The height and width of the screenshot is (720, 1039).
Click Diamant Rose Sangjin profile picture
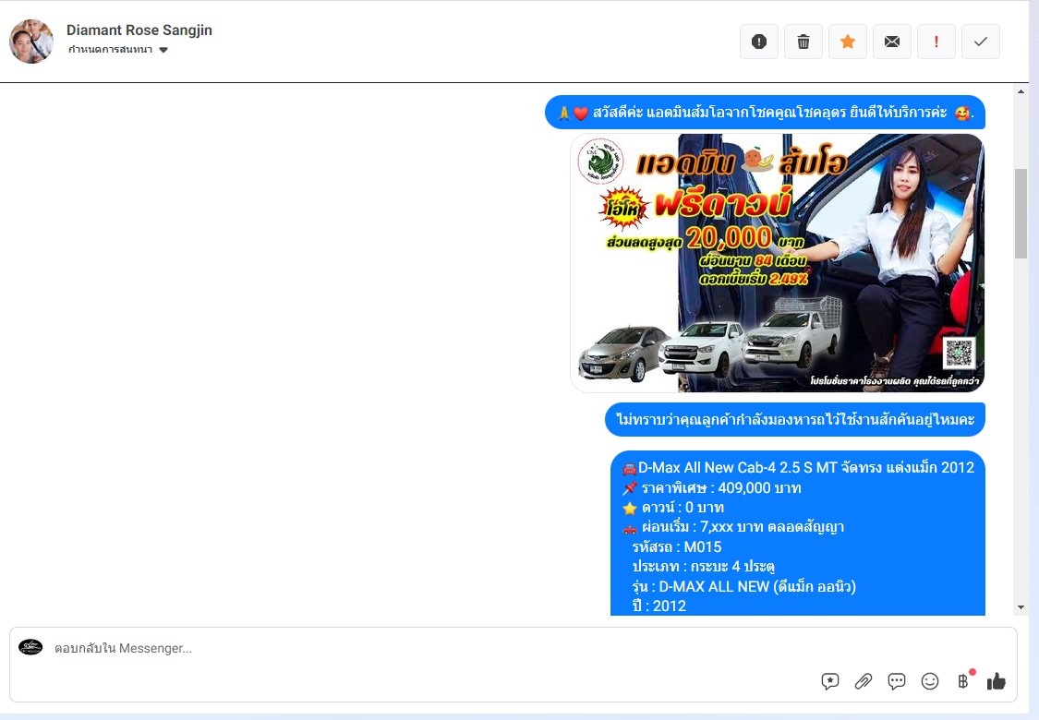pyautogui.click(x=31, y=41)
